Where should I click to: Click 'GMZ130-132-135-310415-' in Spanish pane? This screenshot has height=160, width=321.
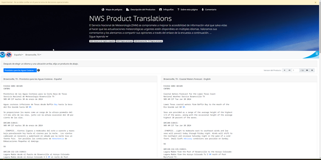(15, 152)
